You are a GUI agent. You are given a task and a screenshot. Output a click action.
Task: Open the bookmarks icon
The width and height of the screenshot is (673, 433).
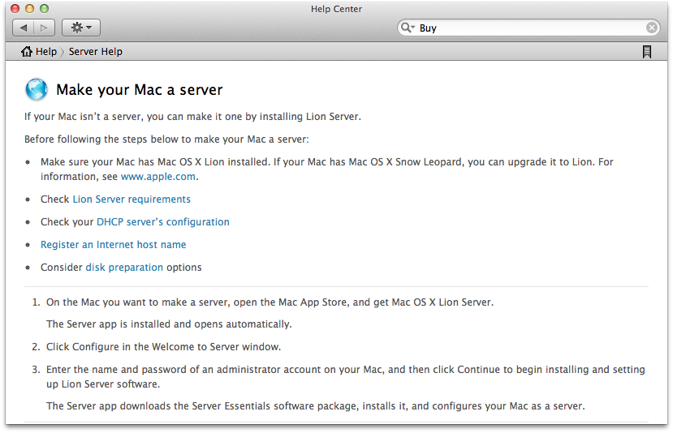[x=647, y=52]
